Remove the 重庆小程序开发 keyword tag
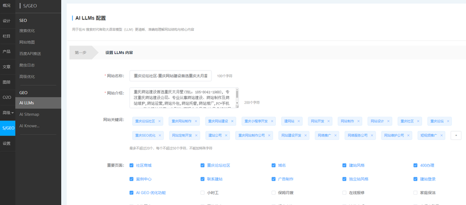Image resolution: width=466 pixels, height=205 pixels. (x=272, y=121)
